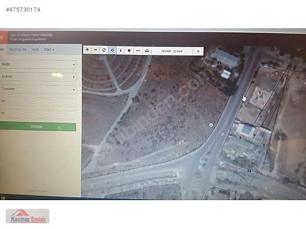Open the Diğer menu
This screenshot has height=229, width=306.
click(x=49, y=50)
